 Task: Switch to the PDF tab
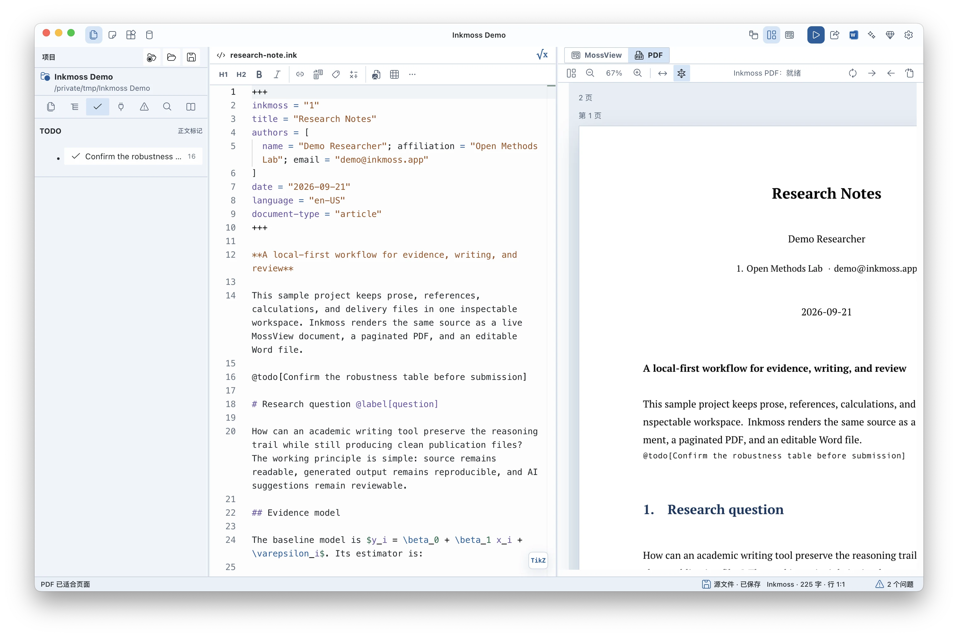coord(649,55)
